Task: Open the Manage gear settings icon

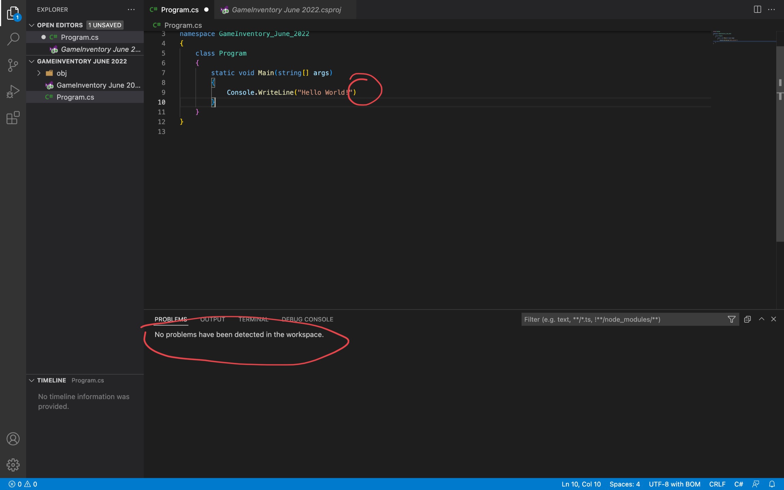Action: [13, 464]
